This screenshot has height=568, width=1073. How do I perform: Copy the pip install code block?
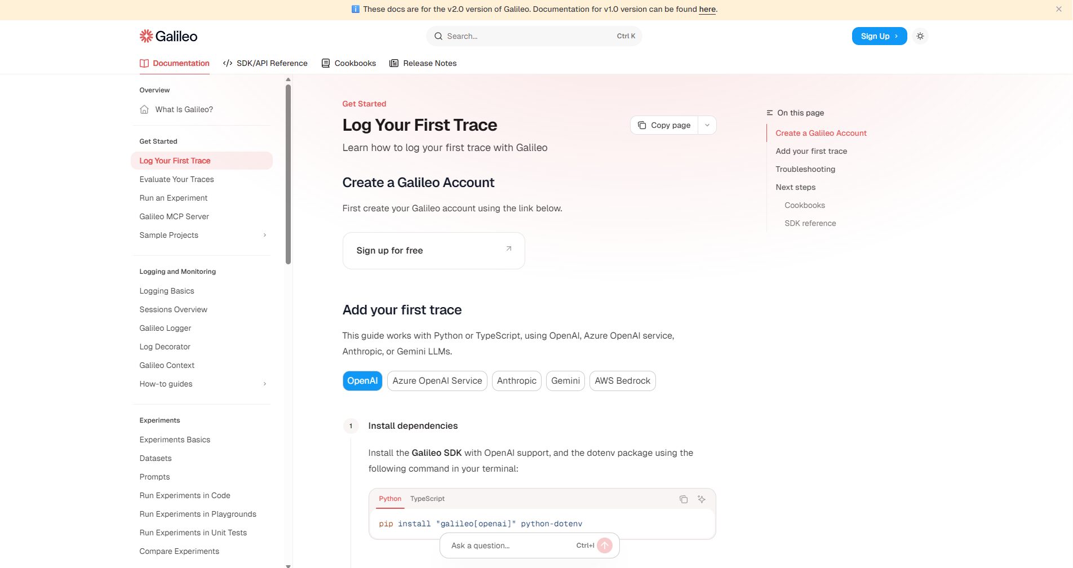click(684, 499)
